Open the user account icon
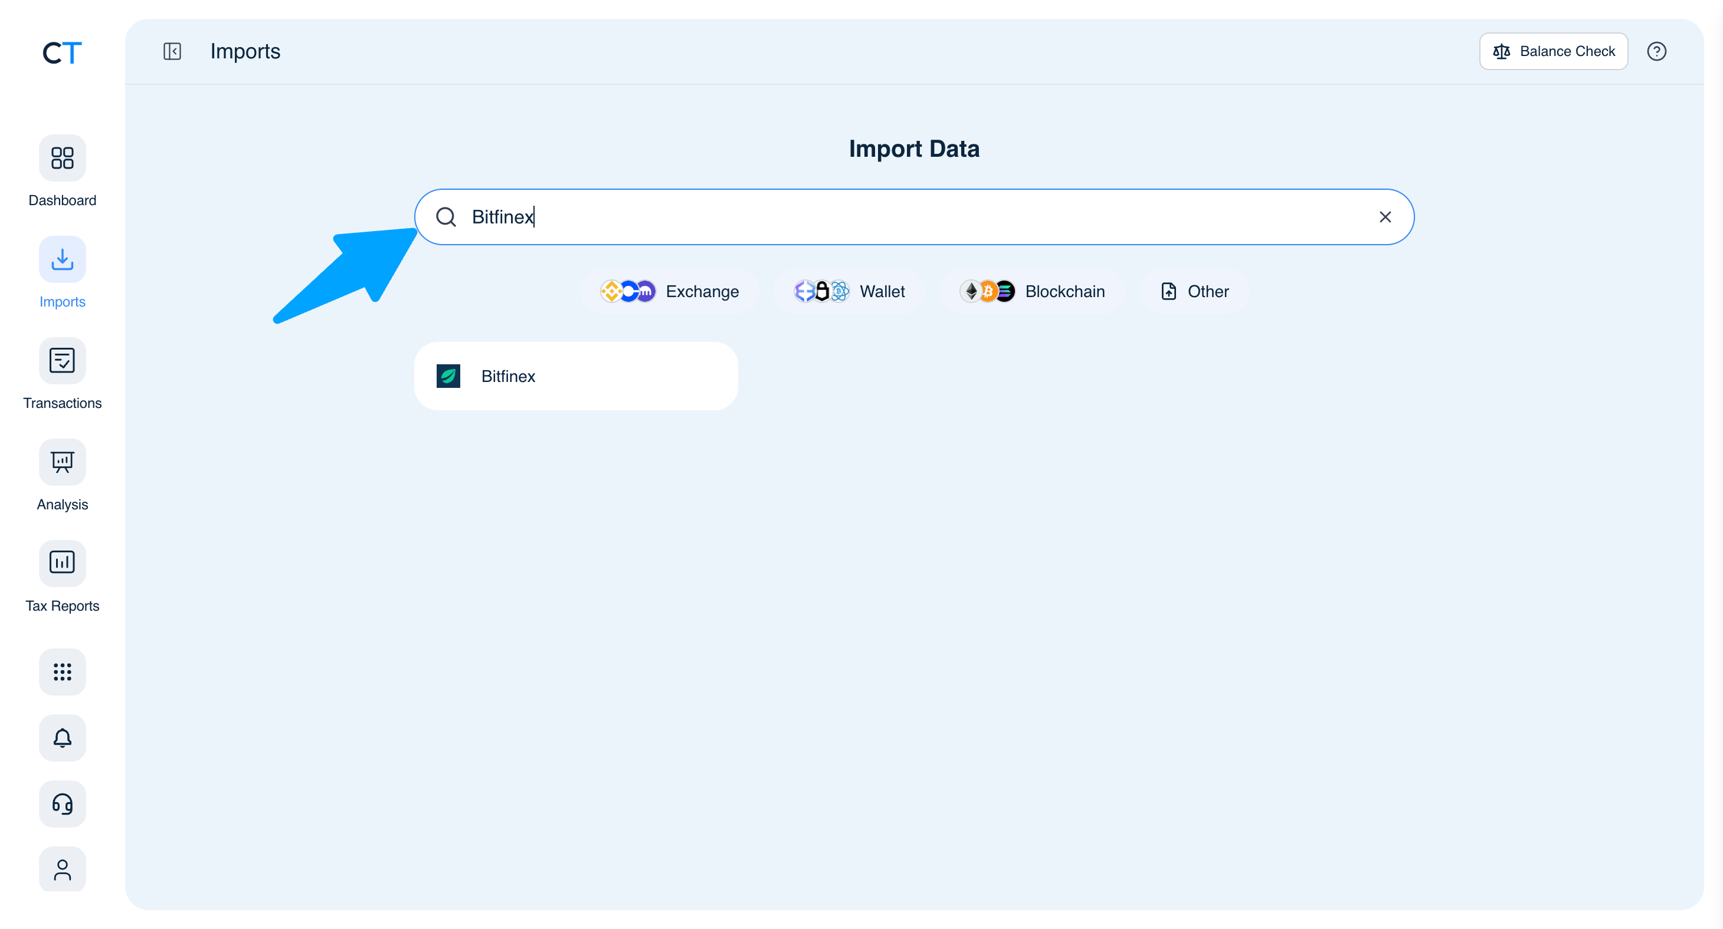 click(62, 869)
